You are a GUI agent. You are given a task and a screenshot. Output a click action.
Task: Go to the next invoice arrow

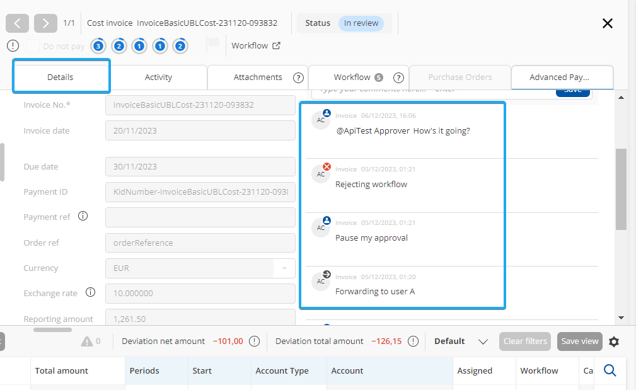click(x=45, y=23)
